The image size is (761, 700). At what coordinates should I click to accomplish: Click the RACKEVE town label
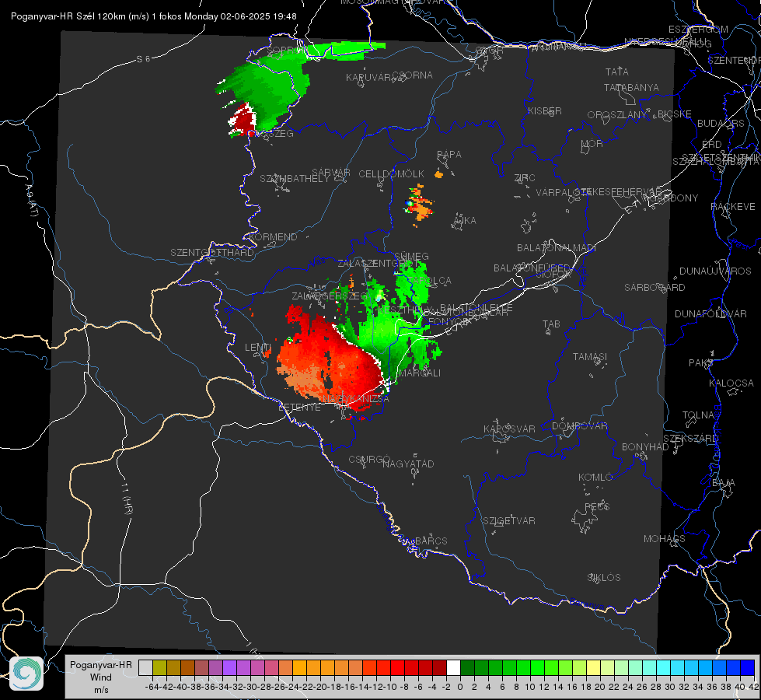733,207
